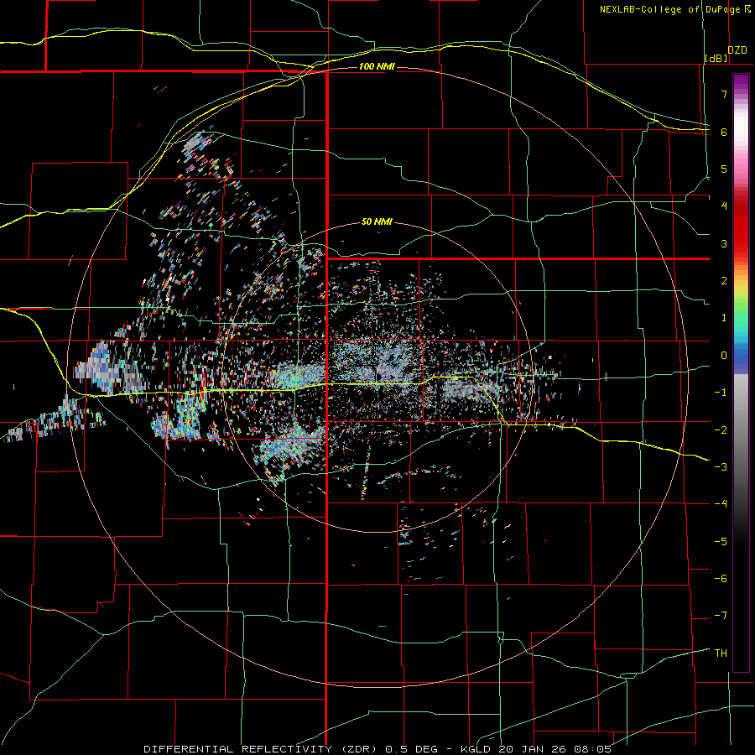Click the [dB] units label
Screen dimensions: 755x755
(x=716, y=58)
